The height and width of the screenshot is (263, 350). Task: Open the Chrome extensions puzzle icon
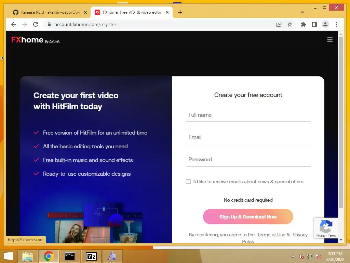click(304, 24)
